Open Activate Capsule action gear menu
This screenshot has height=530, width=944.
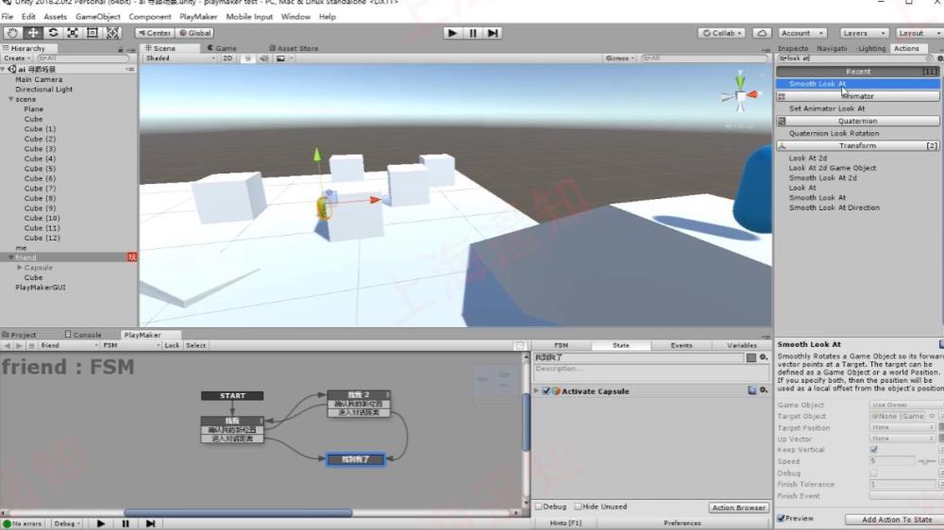pyautogui.click(x=764, y=391)
